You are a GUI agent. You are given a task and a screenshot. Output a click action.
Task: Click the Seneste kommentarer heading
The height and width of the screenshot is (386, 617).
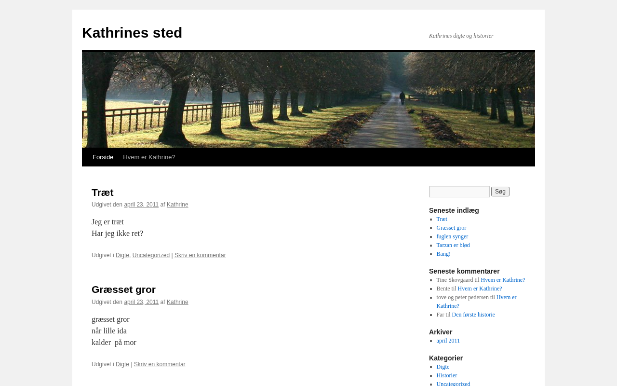(464, 271)
